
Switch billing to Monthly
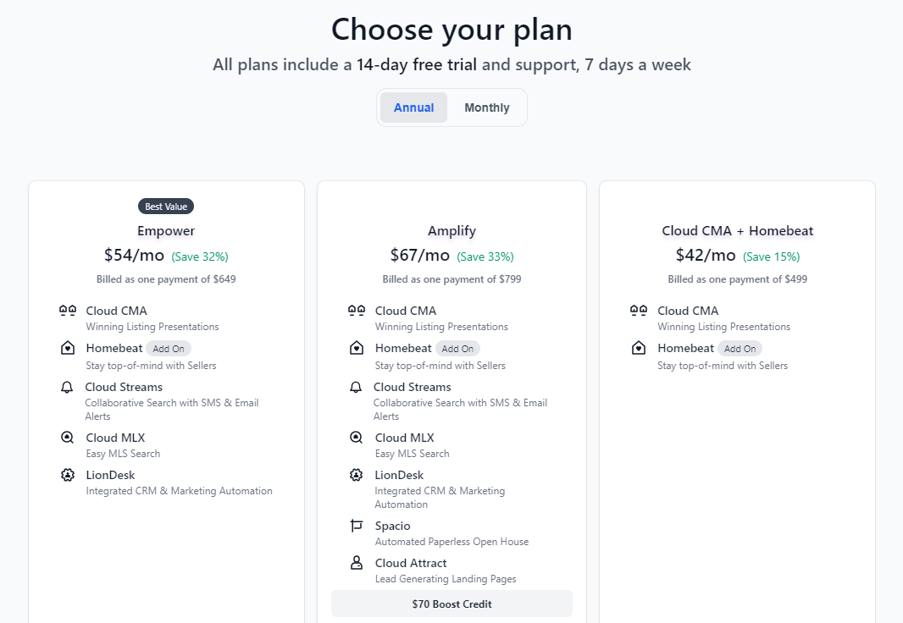[x=486, y=108]
